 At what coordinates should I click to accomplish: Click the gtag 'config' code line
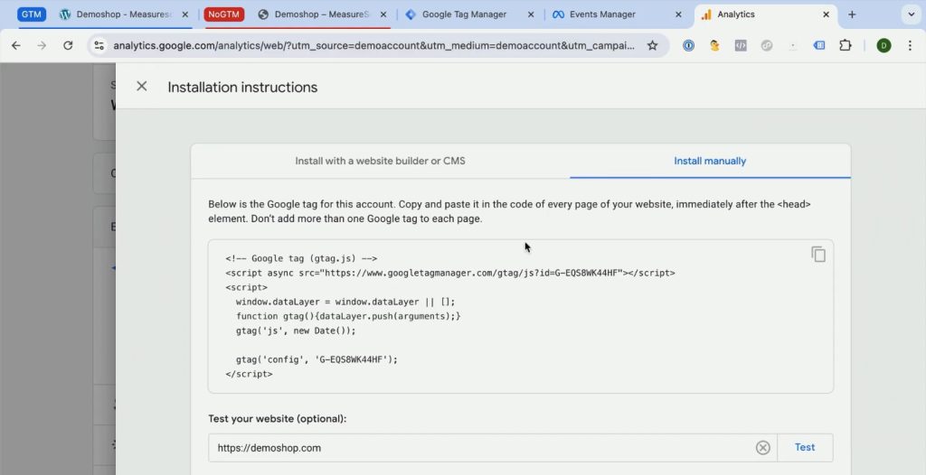[317, 359]
